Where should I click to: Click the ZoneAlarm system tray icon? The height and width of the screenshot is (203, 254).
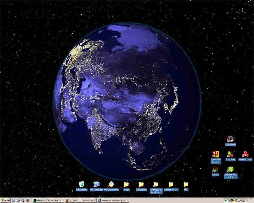233,200
